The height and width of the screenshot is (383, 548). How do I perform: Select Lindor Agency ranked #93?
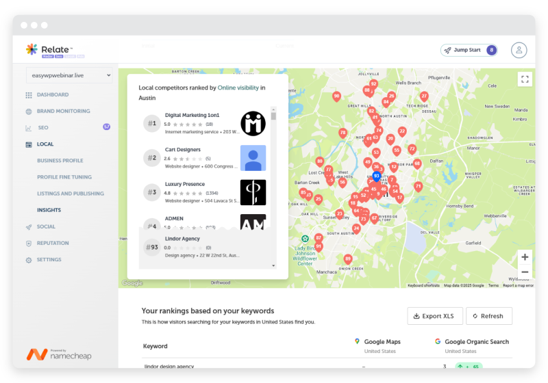pyautogui.click(x=204, y=248)
